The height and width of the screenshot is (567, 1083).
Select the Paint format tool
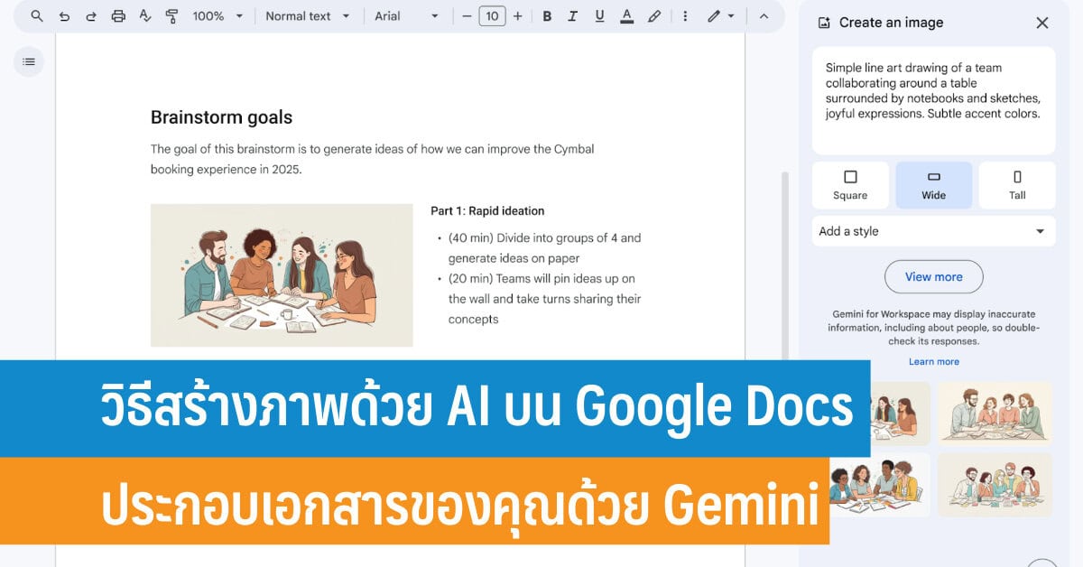[170, 15]
